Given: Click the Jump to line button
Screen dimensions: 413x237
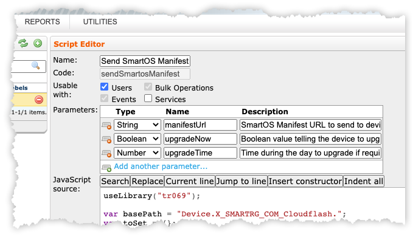Looking at the screenshot, I should 241,181.
